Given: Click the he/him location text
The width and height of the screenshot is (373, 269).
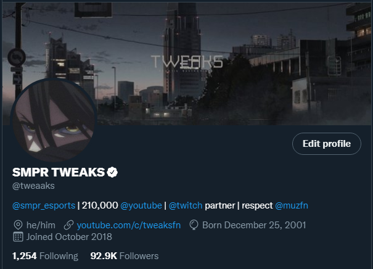Looking at the screenshot, I should 41,225.
